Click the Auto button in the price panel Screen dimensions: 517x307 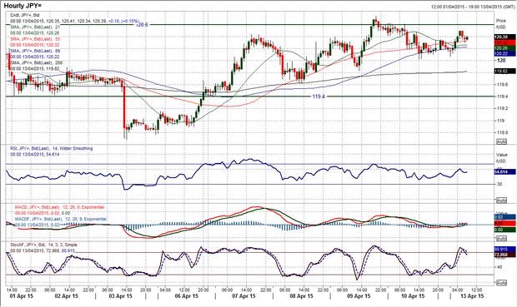point(501,141)
